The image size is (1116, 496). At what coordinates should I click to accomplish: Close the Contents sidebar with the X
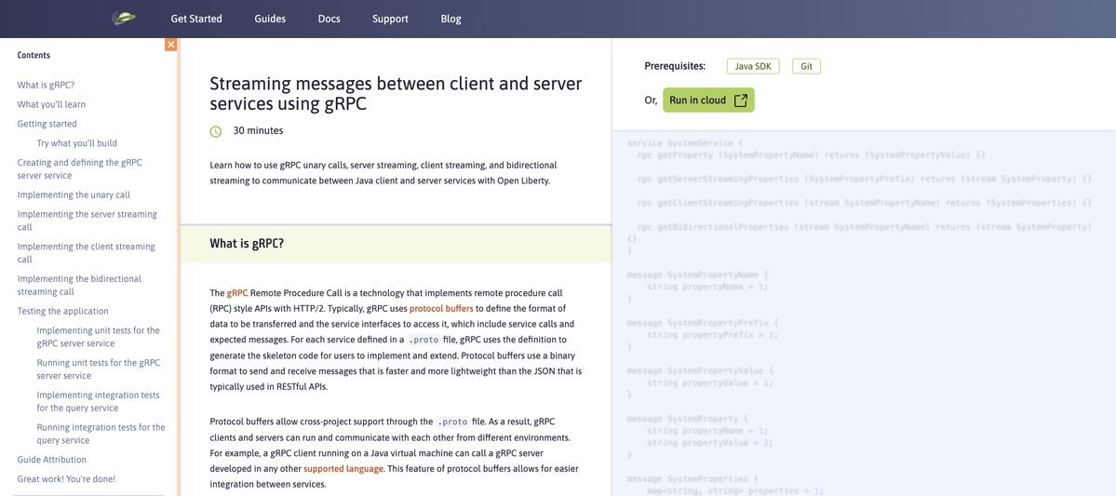pos(171,45)
